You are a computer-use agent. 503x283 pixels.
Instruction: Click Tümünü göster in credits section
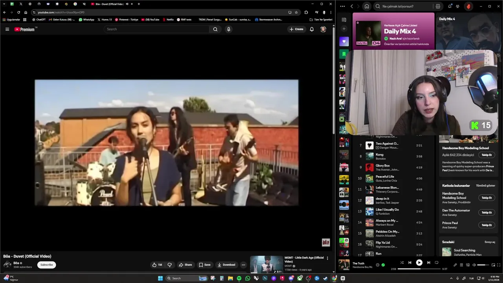tap(485, 186)
